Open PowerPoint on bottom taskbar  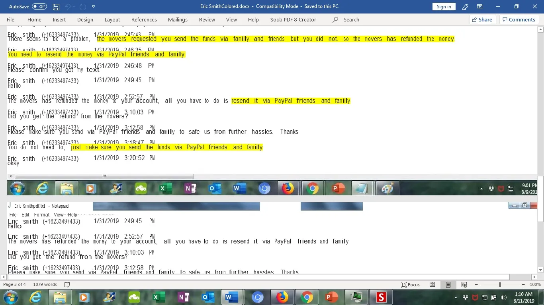331,297
